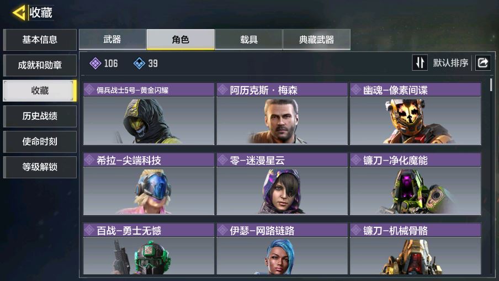Click rarity diamond icon on 幽魂-像素间谍 card
This screenshot has width=499, height=281.
click(x=355, y=90)
